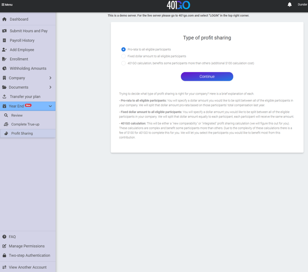Open View Another Account

(27, 267)
